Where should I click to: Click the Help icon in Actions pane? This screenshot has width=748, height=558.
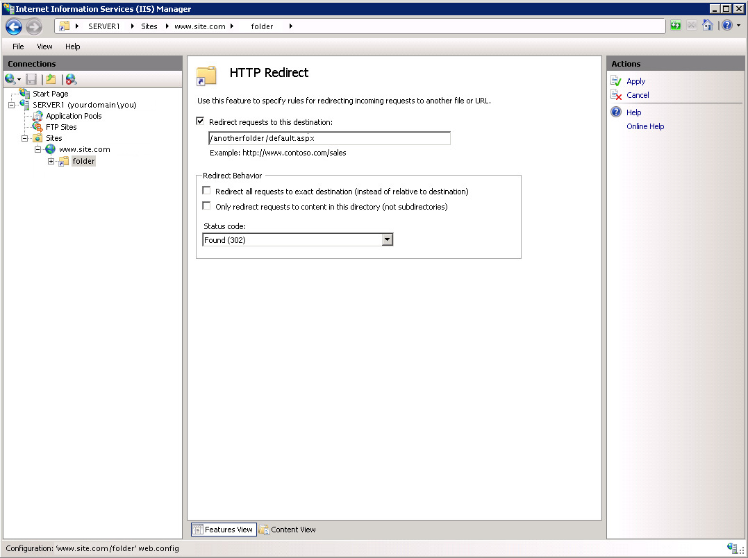(x=616, y=112)
